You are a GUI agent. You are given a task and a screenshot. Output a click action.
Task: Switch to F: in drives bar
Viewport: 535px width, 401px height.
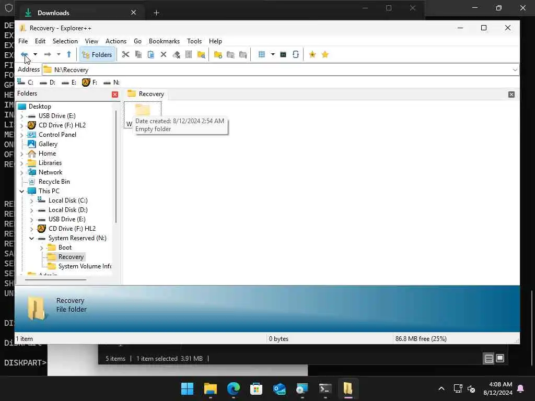90,82
